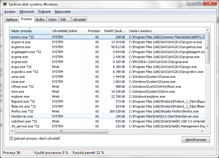Open the Nápověda menu
219x158 pixels.
pos(63,12)
